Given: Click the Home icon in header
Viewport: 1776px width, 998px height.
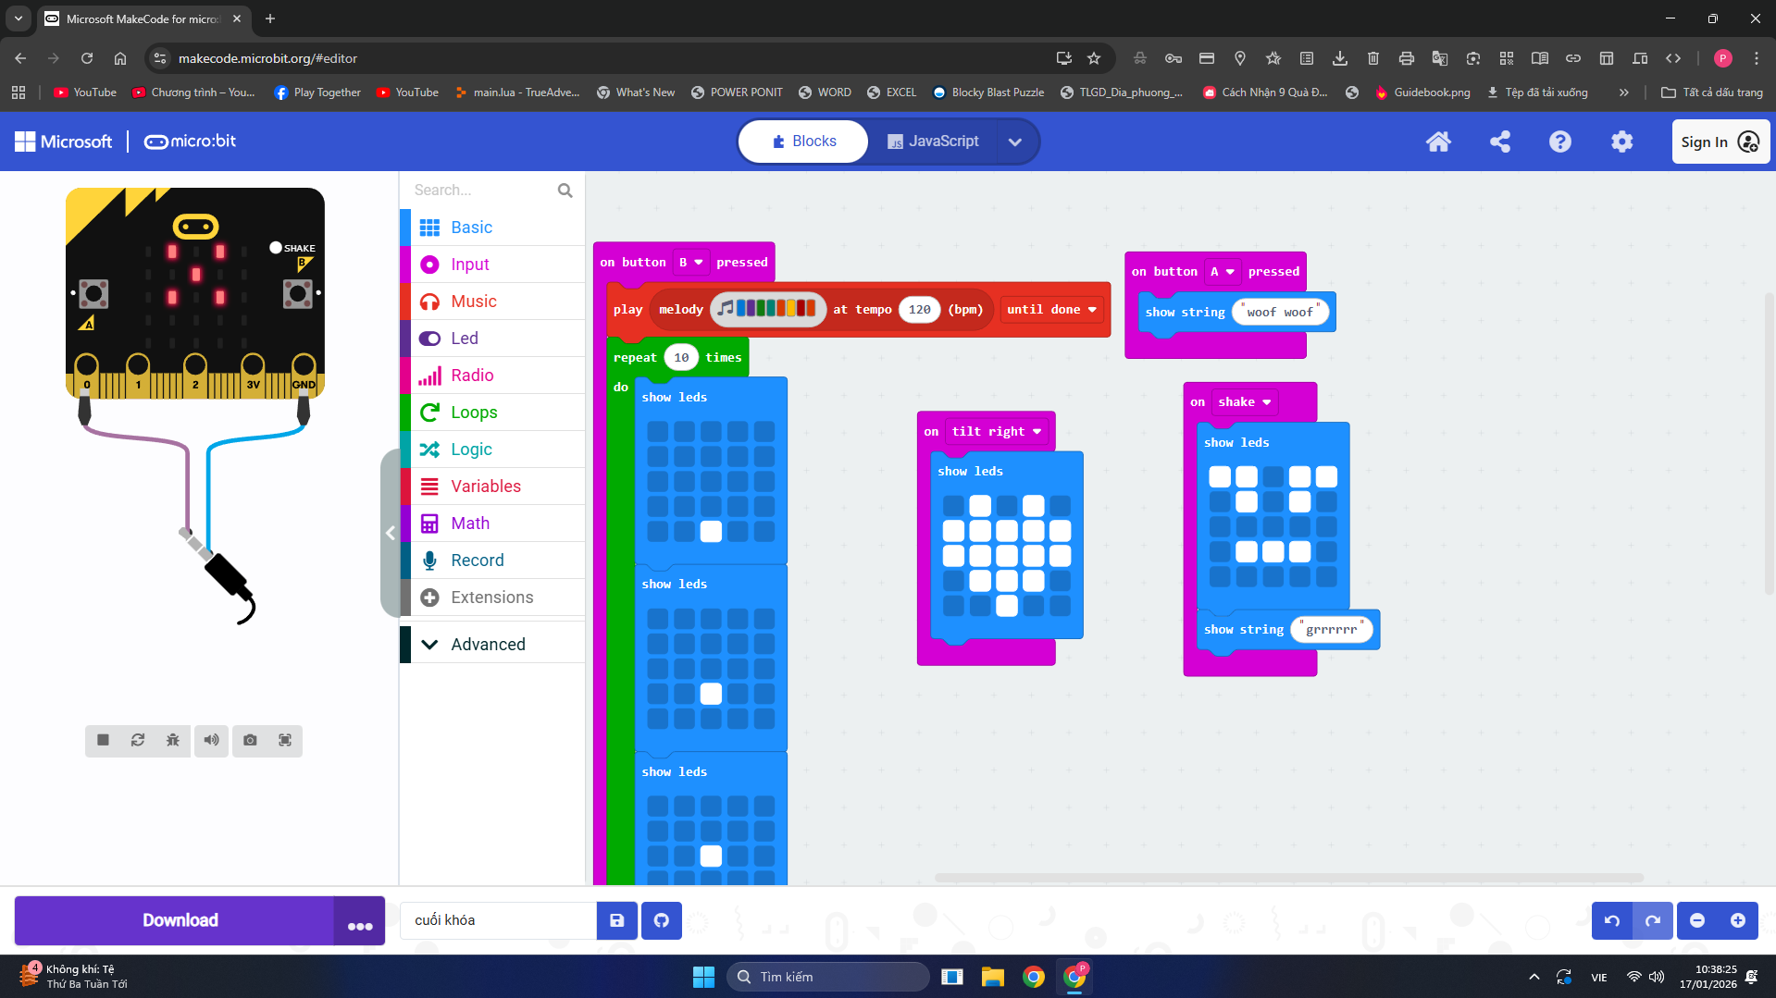Looking at the screenshot, I should click(x=1438, y=142).
